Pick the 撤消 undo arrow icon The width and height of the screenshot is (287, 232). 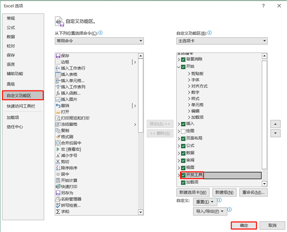pos(58,106)
